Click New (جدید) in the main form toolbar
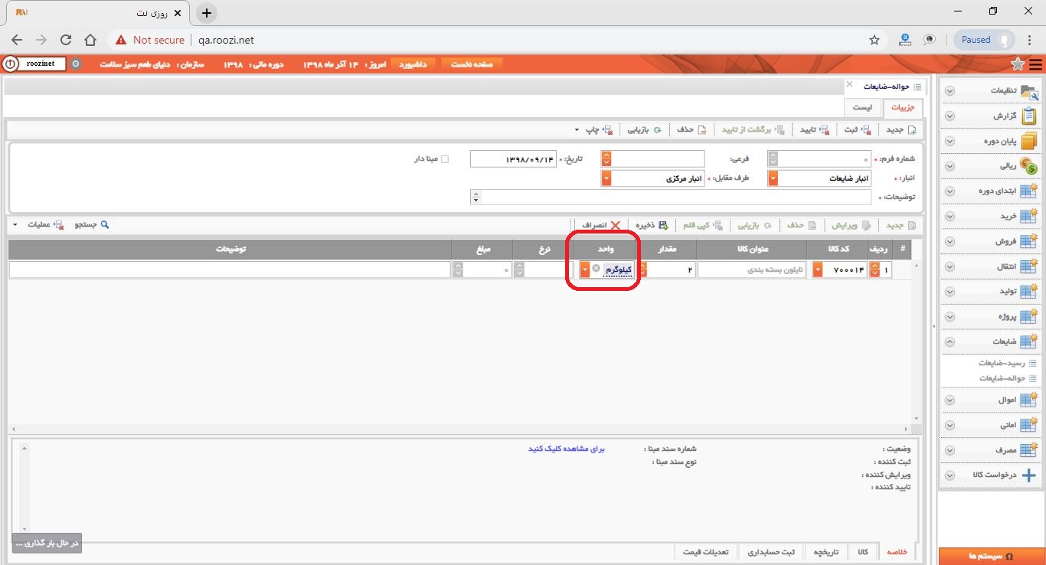Screen dimensions: 1046x565 [x=901, y=129]
